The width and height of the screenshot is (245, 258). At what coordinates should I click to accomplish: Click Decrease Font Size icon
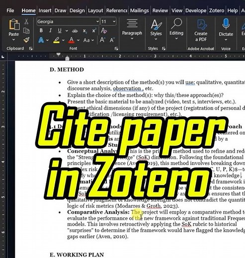coord(112,40)
